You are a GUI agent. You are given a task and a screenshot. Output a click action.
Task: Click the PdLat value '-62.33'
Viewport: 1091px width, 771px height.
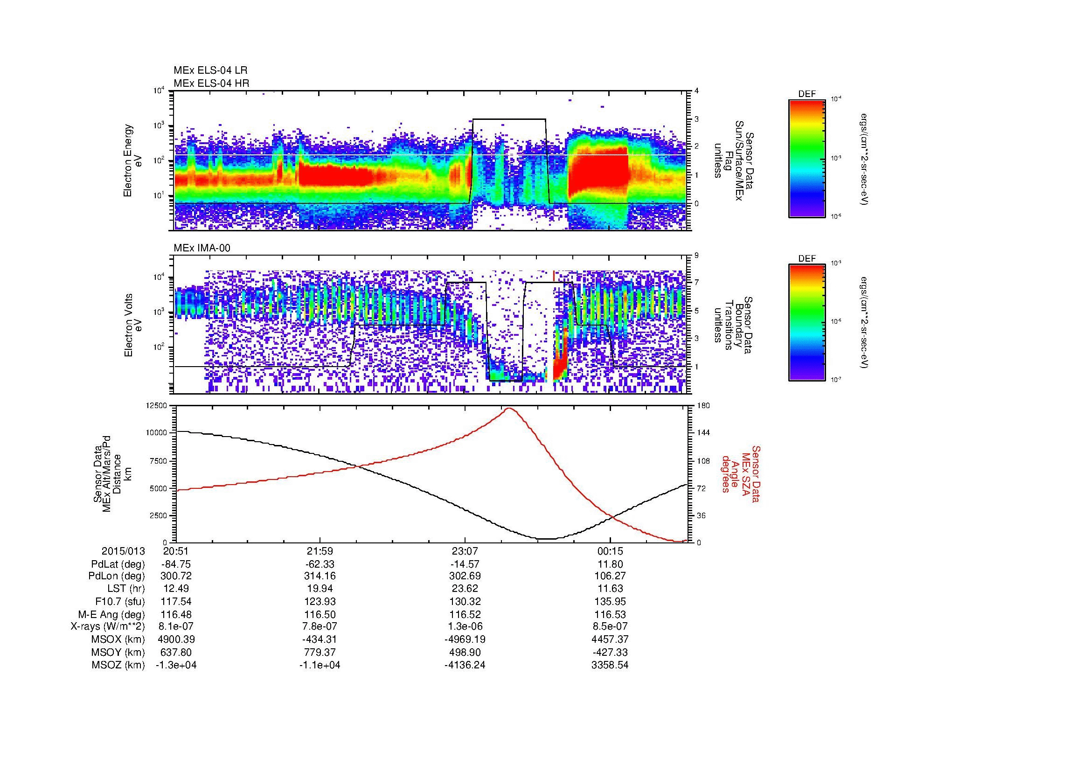pyautogui.click(x=320, y=564)
